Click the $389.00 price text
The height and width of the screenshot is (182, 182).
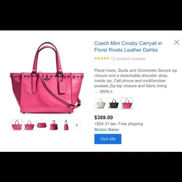(104, 117)
